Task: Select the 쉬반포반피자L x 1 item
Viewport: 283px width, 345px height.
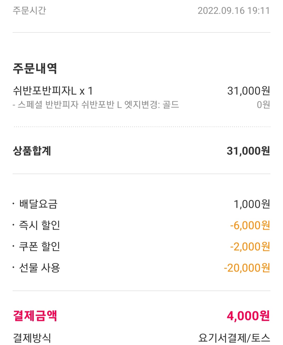Action: coord(53,91)
